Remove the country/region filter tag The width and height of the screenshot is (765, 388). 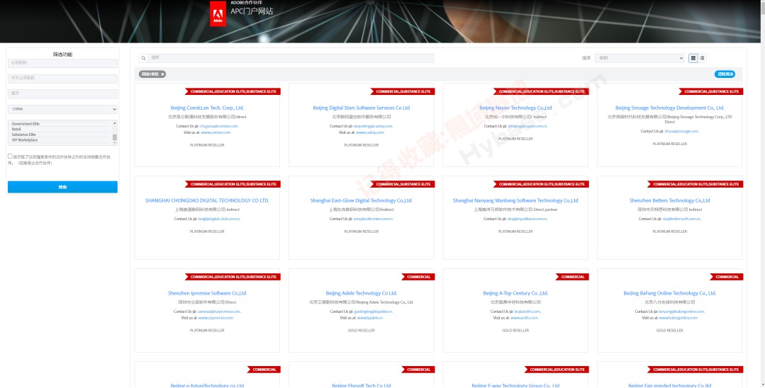(162, 74)
